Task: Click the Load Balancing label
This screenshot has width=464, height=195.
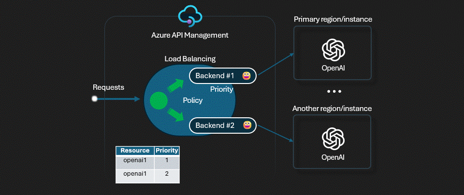Action: coord(190,59)
